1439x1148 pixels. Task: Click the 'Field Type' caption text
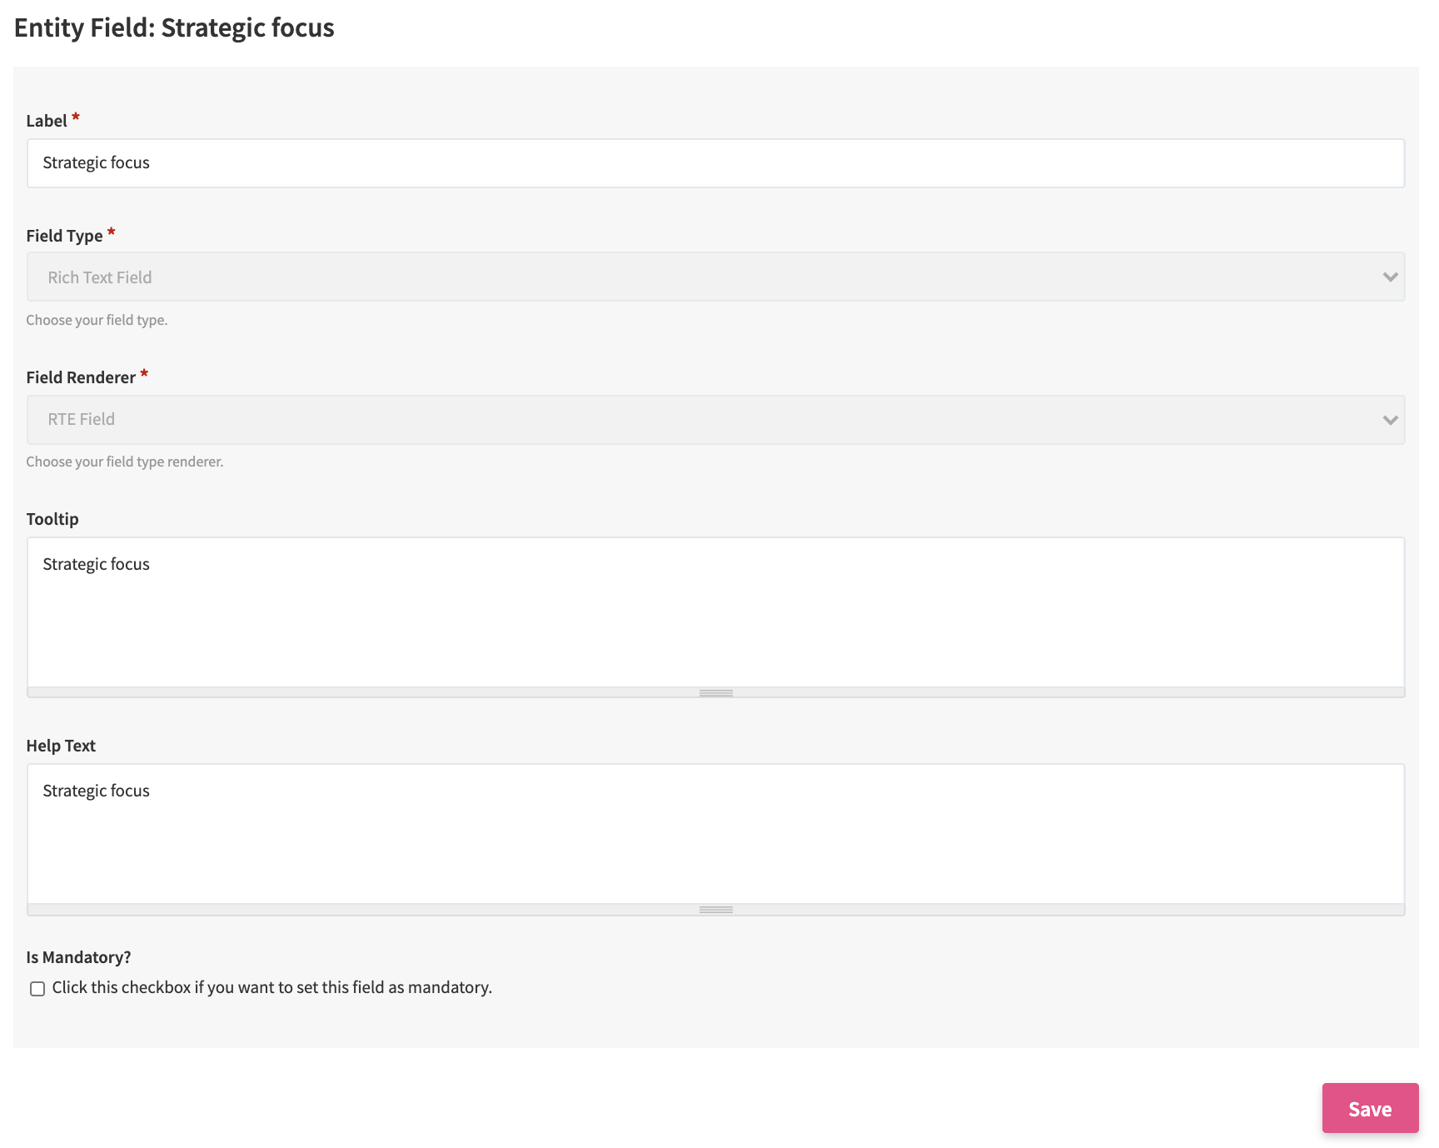(64, 236)
